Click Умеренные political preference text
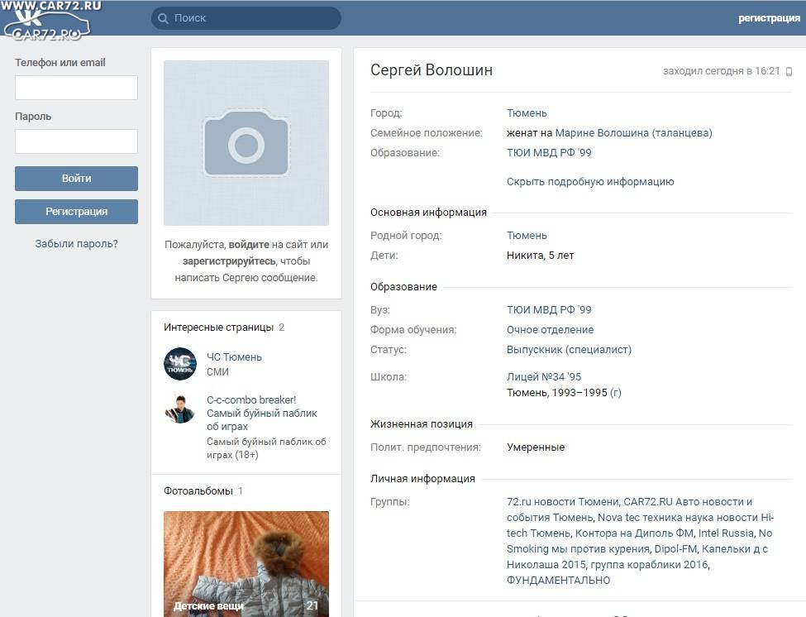 pyautogui.click(x=536, y=447)
